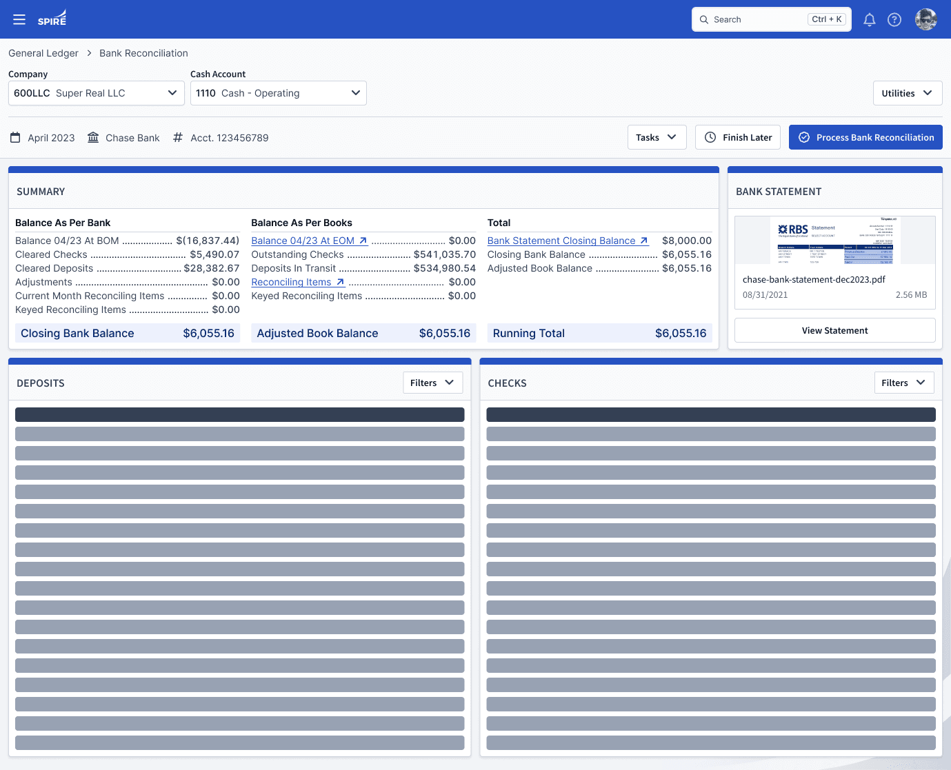The width and height of the screenshot is (951, 770).
Task: Expand the Company dropdown
Action: pyautogui.click(x=97, y=93)
